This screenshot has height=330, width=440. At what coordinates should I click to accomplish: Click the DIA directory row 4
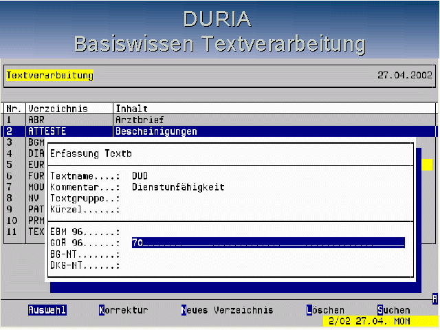coord(25,153)
